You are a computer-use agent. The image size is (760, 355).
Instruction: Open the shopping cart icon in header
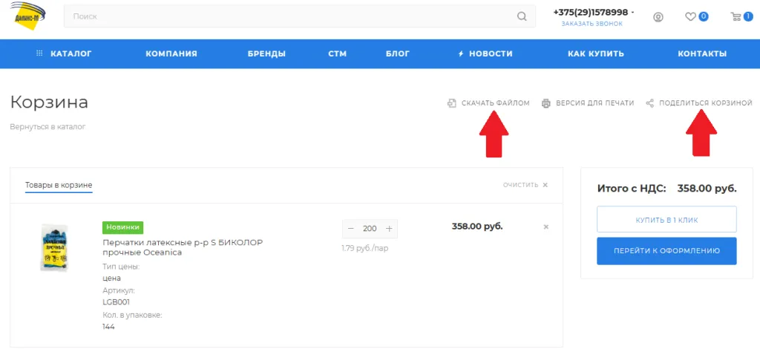pos(736,16)
